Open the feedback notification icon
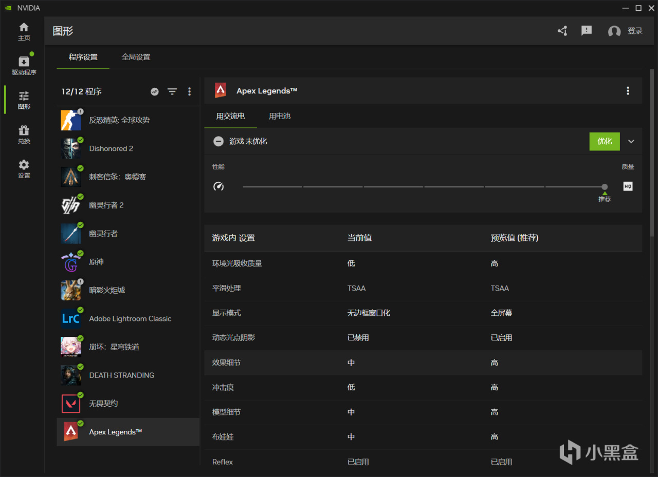Image resolution: width=658 pixels, height=477 pixels. (587, 31)
